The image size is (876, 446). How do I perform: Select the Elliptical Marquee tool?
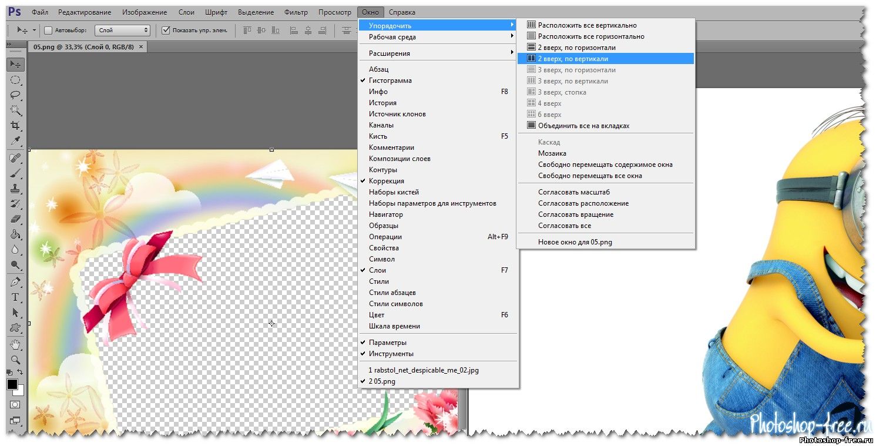point(15,81)
